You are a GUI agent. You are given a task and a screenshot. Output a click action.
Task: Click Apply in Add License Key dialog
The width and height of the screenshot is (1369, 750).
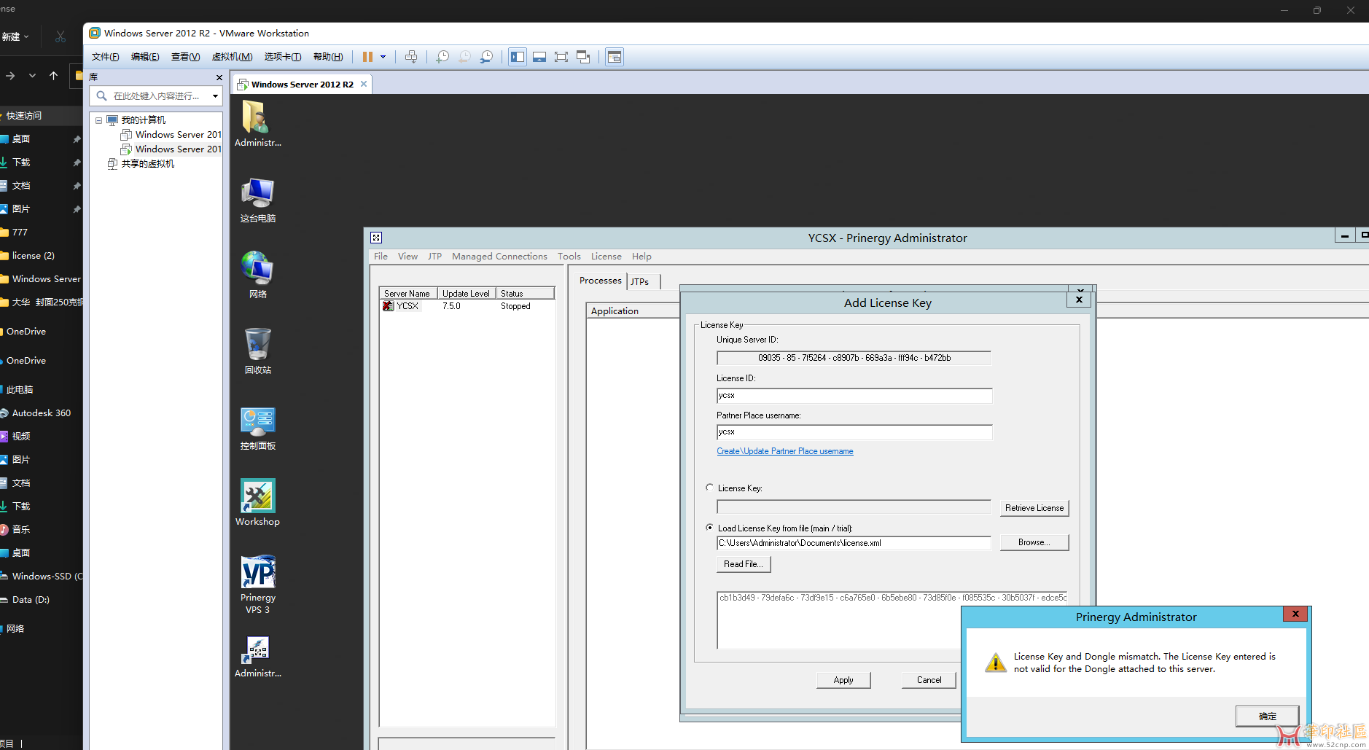[843, 680]
